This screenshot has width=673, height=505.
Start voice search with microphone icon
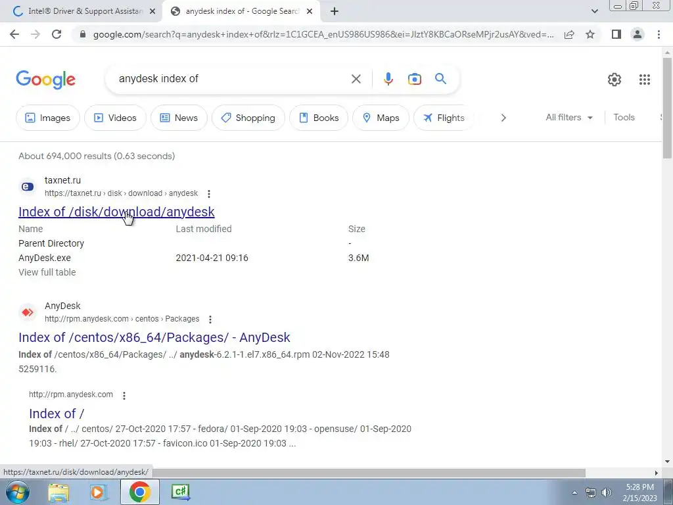(388, 79)
